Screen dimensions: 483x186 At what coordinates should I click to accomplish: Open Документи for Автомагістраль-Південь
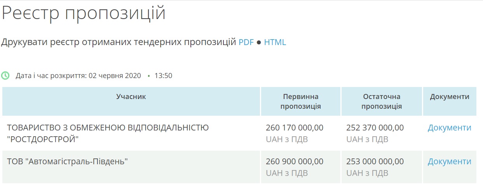click(x=450, y=162)
